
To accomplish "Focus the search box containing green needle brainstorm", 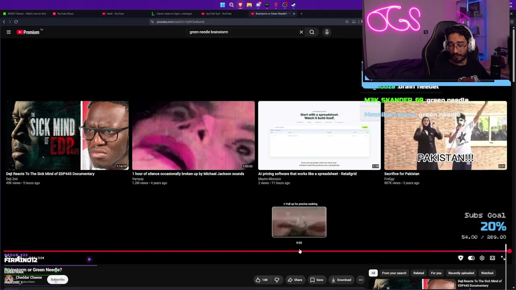I will pyautogui.click(x=242, y=32).
